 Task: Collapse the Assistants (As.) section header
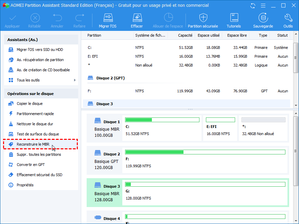[x=41, y=40]
